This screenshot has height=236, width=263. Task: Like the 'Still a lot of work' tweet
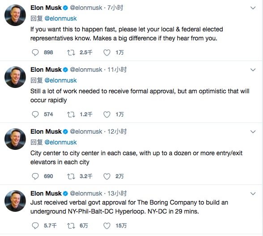(x=106, y=114)
